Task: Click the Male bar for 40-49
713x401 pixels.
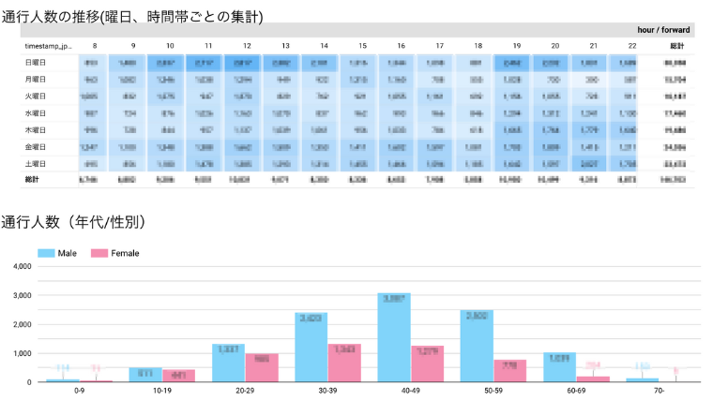Action: [x=394, y=337]
